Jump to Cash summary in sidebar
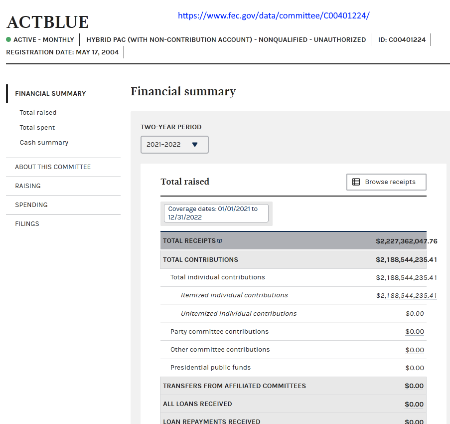Viewport: 450px width, 424px height. [44, 143]
